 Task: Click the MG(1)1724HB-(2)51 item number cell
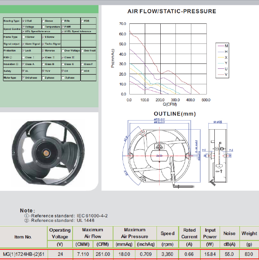pos(23,254)
